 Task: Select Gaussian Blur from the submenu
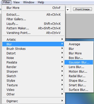click(x=79, y=62)
